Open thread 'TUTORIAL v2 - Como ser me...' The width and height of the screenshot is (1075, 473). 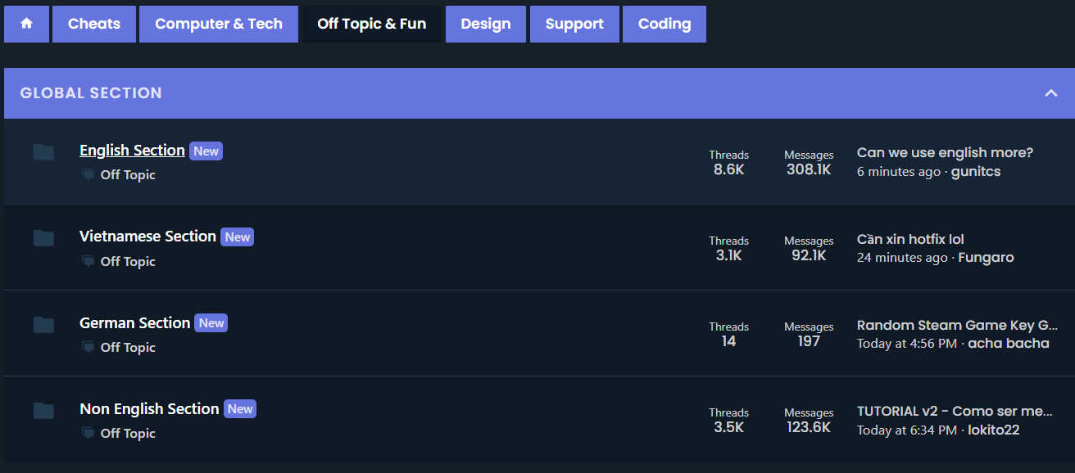(x=955, y=412)
